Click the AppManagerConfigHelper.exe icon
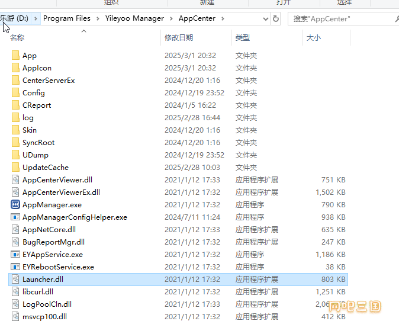 15,217
